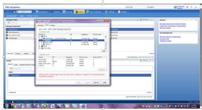Open Word from the taskbar
The height and width of the screenshot is (110, 202).
tap(37, 106)
